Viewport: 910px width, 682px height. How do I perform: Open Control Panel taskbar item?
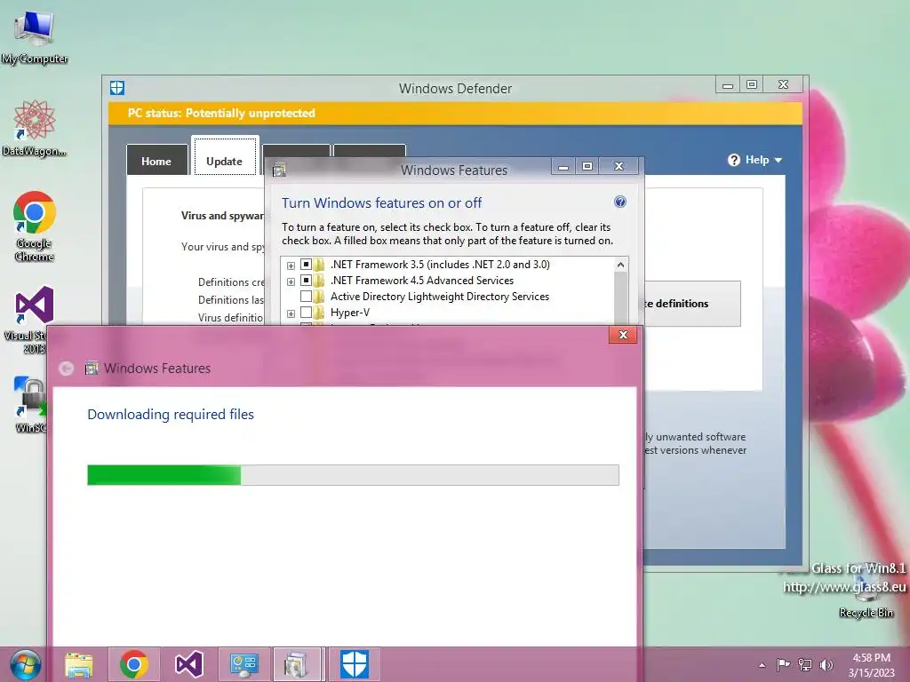coord(243,664)
